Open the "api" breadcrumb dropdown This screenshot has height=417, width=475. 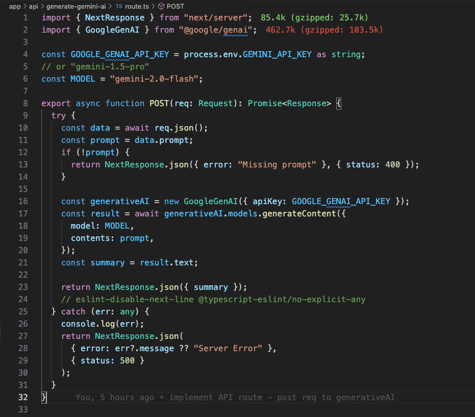coord(34,7)
